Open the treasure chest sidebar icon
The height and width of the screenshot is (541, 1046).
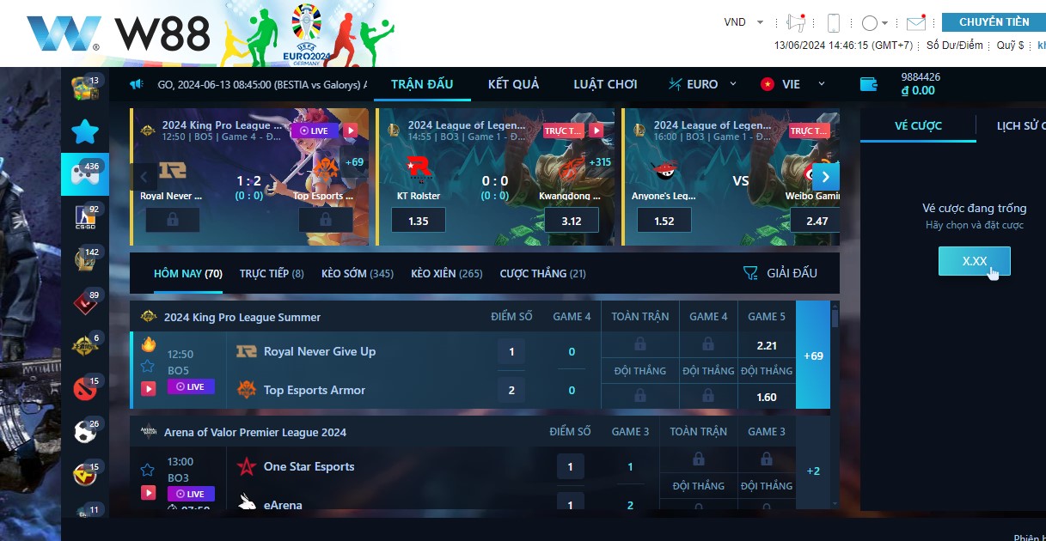(85, 88)
